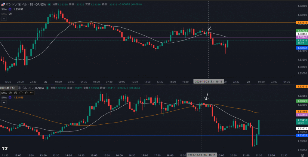
Task: Show the hidden SMA in upper chart
Action: coord(10,14)
